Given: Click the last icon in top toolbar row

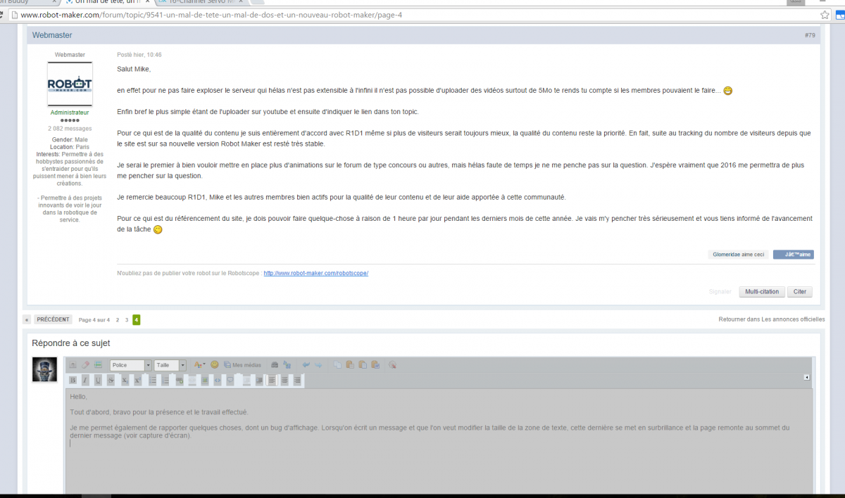Looking at the screenshot, I should [x=392, y=365].
